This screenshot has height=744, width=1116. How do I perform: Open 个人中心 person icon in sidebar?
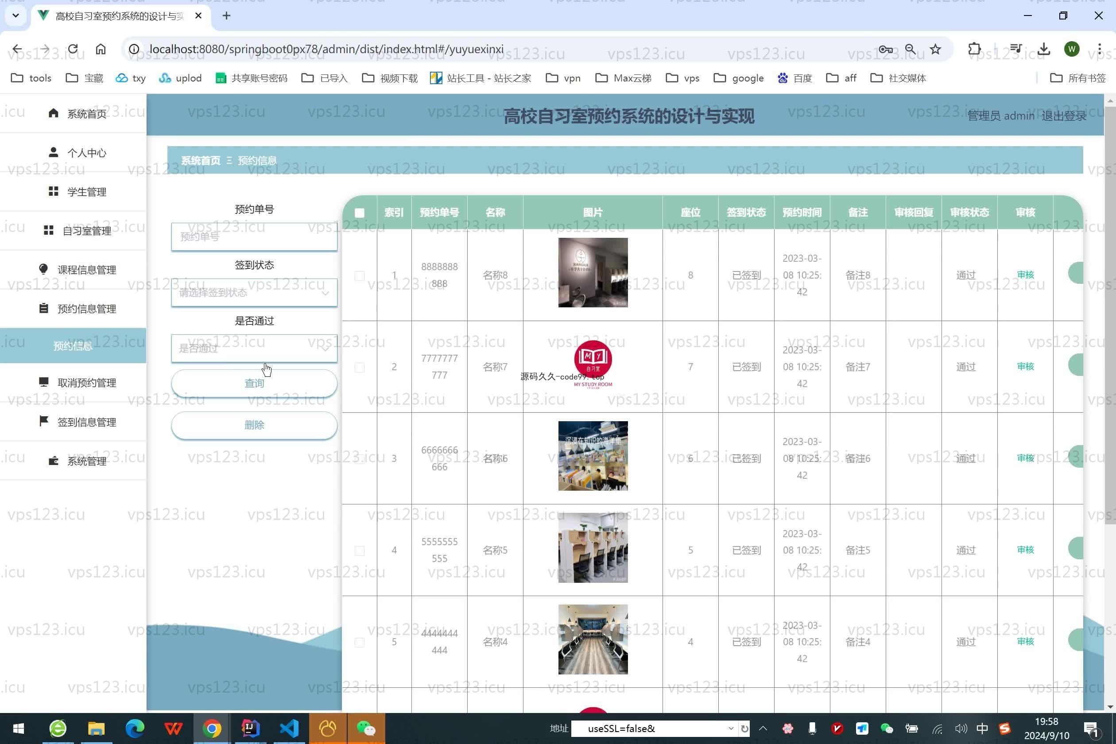tap(53, 152)
